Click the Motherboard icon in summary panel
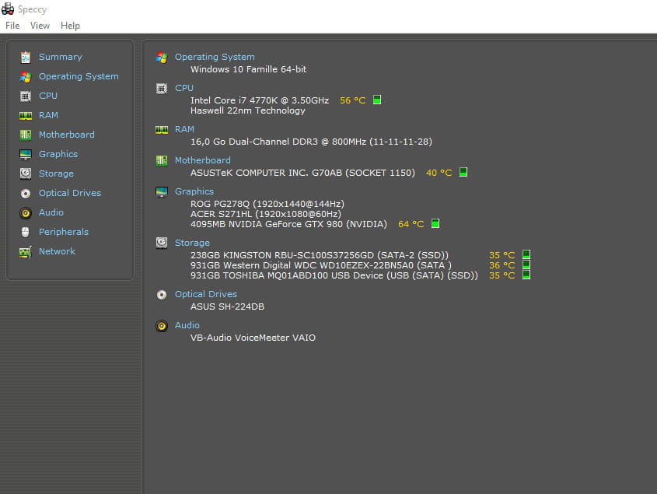657x494 pixels. 162,160
